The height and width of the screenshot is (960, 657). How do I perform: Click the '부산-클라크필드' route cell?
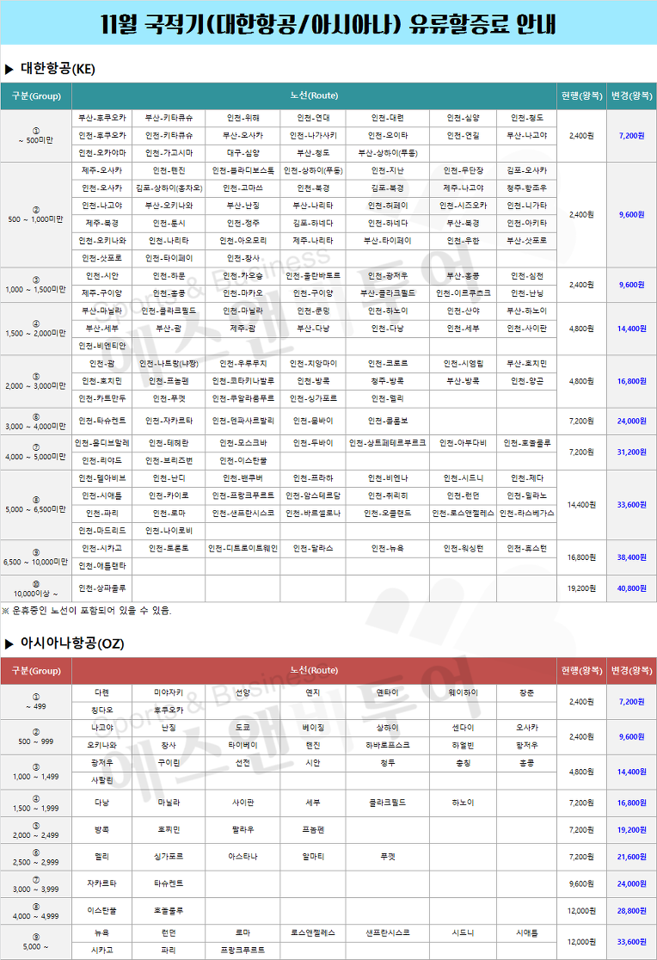click(x=388, y=293)
